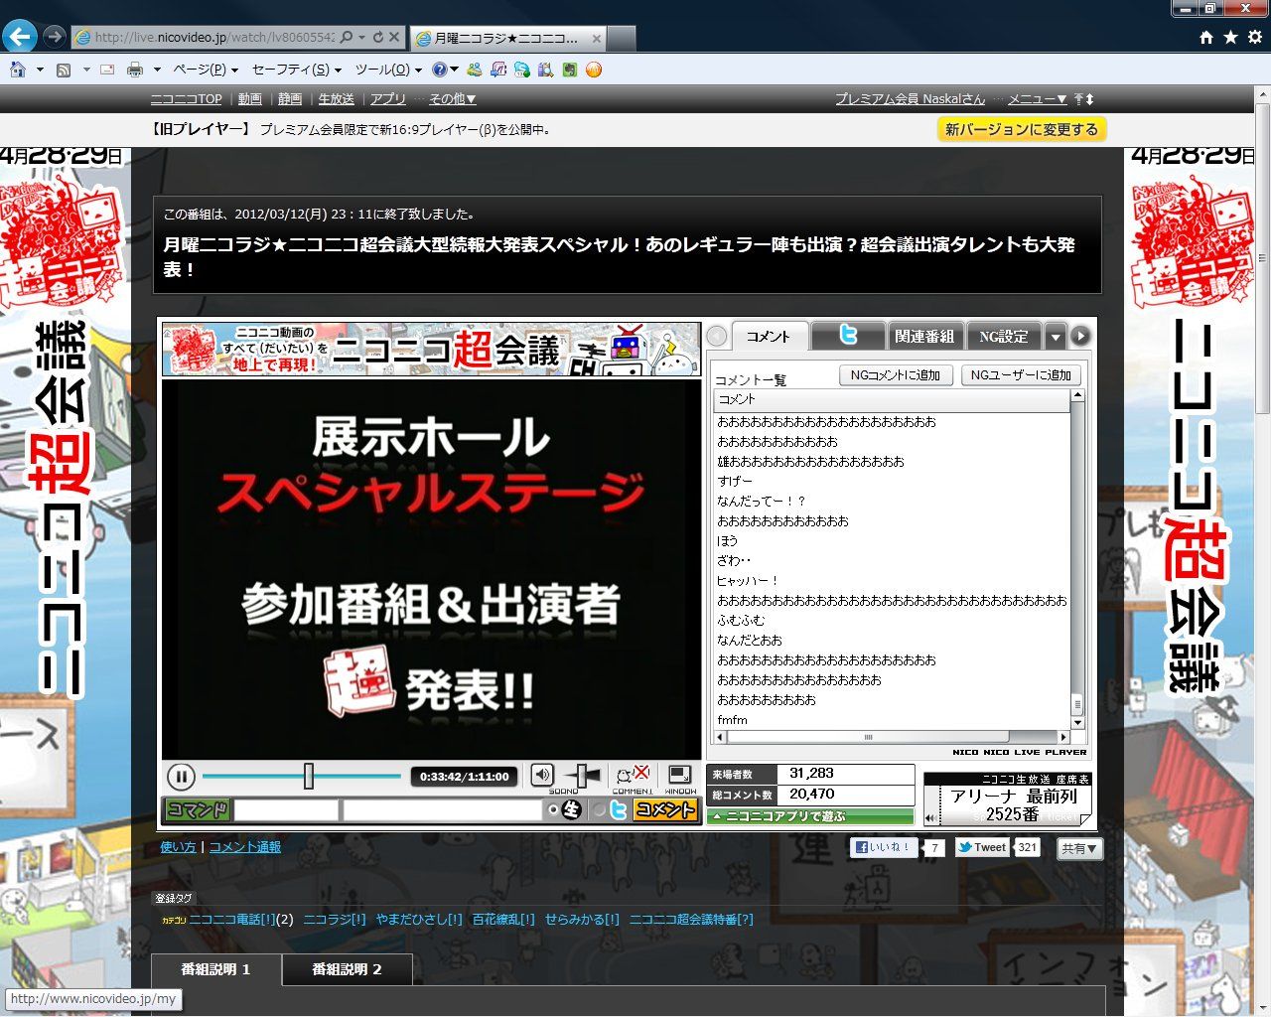The width and height of the screenshot is (1271, 1017).
Task: Pause the live video playback
Action: [x=181, y=777]
